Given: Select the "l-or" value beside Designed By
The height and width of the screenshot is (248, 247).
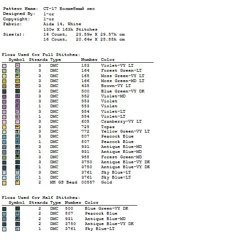Looking at the screenshot, I should click(49, 14).
